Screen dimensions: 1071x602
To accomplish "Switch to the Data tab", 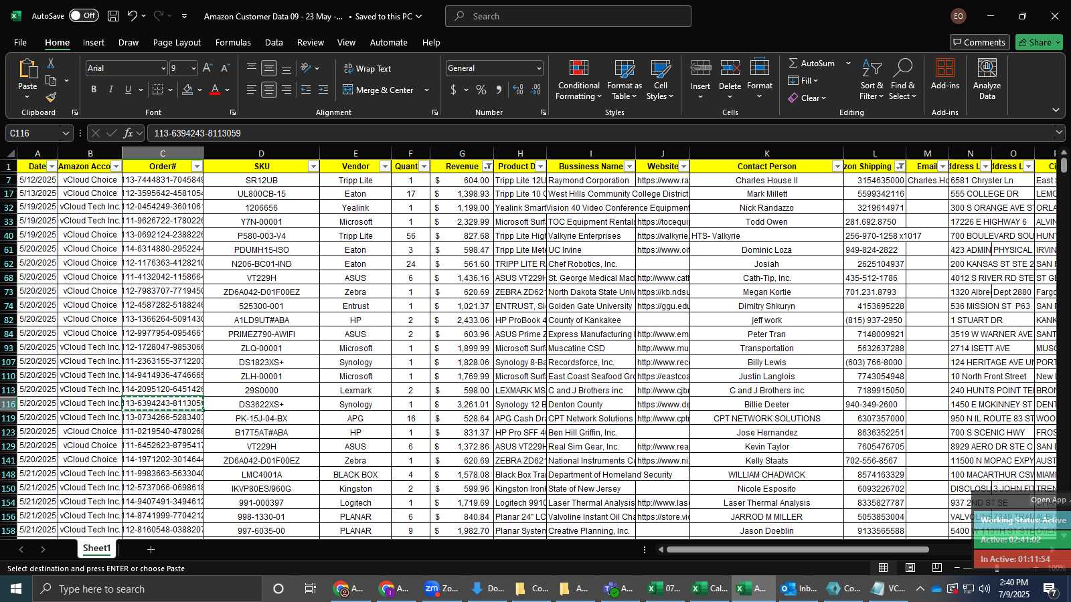I will (274, 42).
